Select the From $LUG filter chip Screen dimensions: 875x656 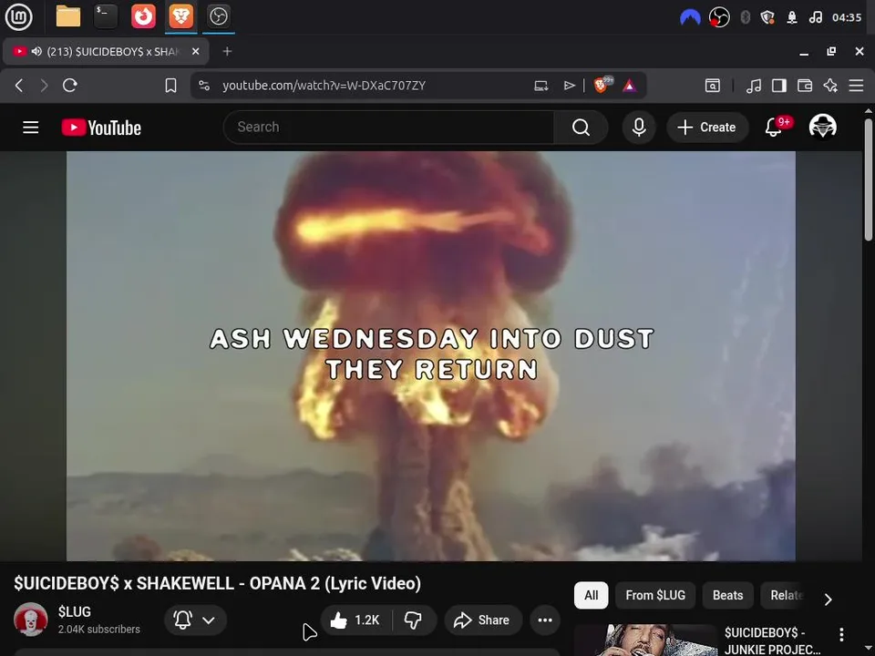coord(655,595)
